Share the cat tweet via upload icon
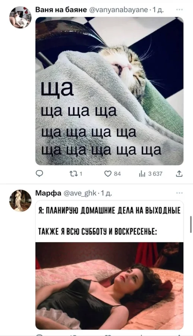 pos(179,174)
